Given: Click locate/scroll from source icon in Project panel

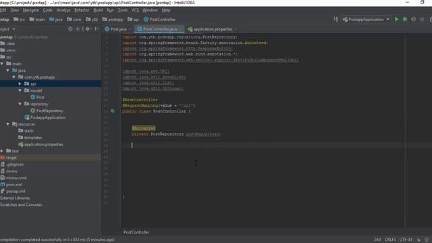Looking at the screenshot, I should [x=70, y=29].
